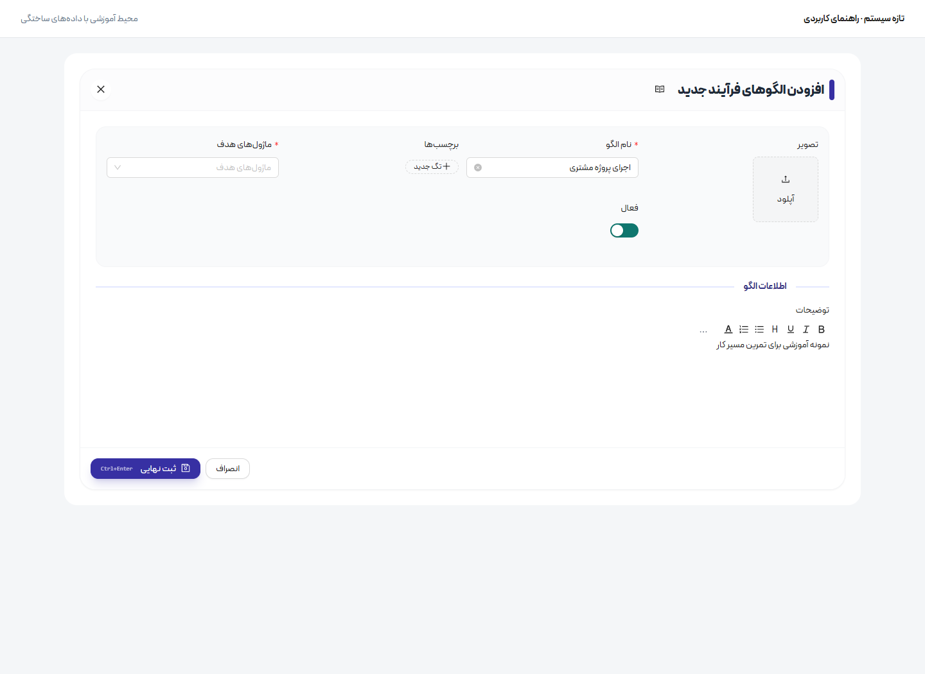
Task: Click the 'برچسب‌ها' label
Action: coord(441,144)
